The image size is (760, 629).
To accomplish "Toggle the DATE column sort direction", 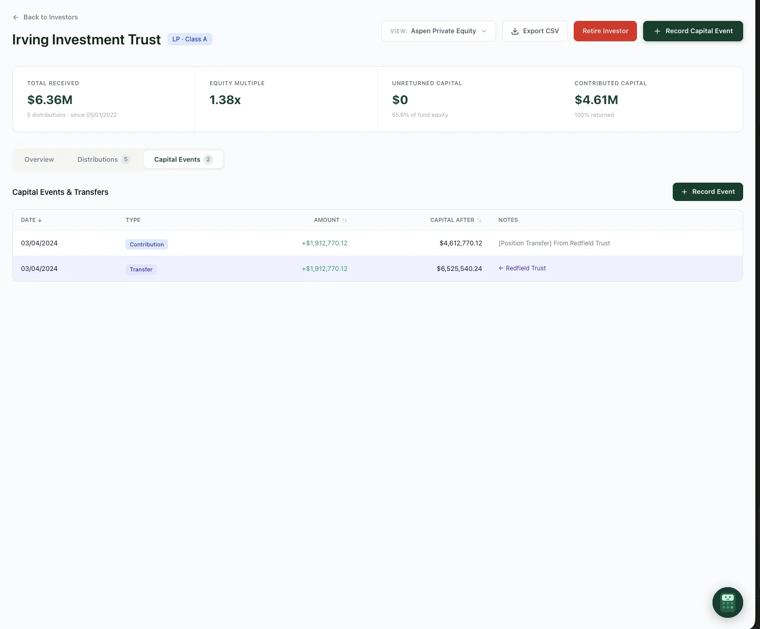I will [x=40, y=220].
